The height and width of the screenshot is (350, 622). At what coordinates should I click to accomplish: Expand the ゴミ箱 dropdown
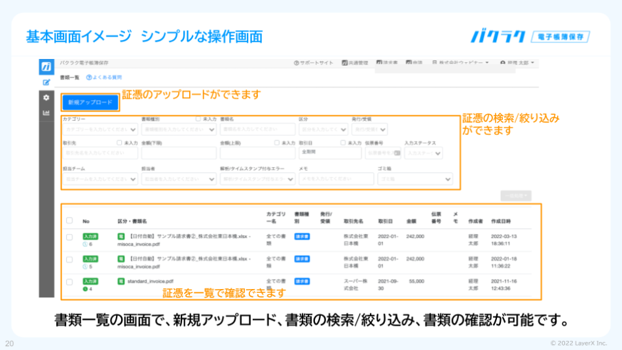(x=415, y=179)
